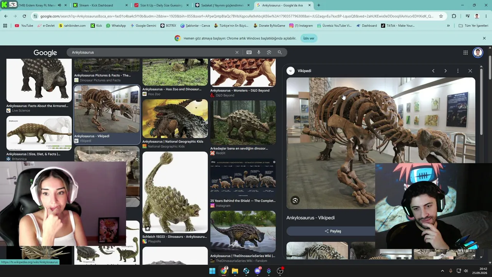Viewport: 492px width, 277px height.
Task: Show previous image in preview panel
Action: (433, 71)
